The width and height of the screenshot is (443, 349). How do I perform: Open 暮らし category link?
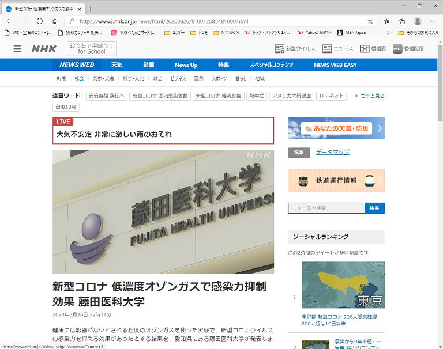point(241,78)
